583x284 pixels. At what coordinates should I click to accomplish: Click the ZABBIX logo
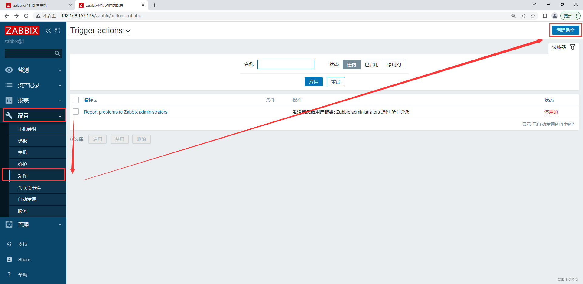pos(22,31)
